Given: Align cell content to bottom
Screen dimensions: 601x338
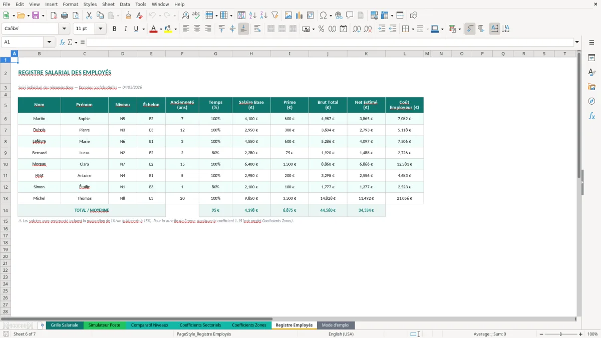Looking at the screenshot, I should click(243, 29).
